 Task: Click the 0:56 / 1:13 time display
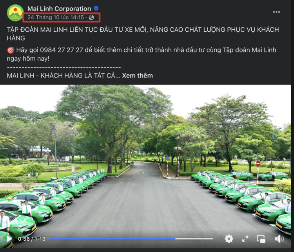pos(32,239)
